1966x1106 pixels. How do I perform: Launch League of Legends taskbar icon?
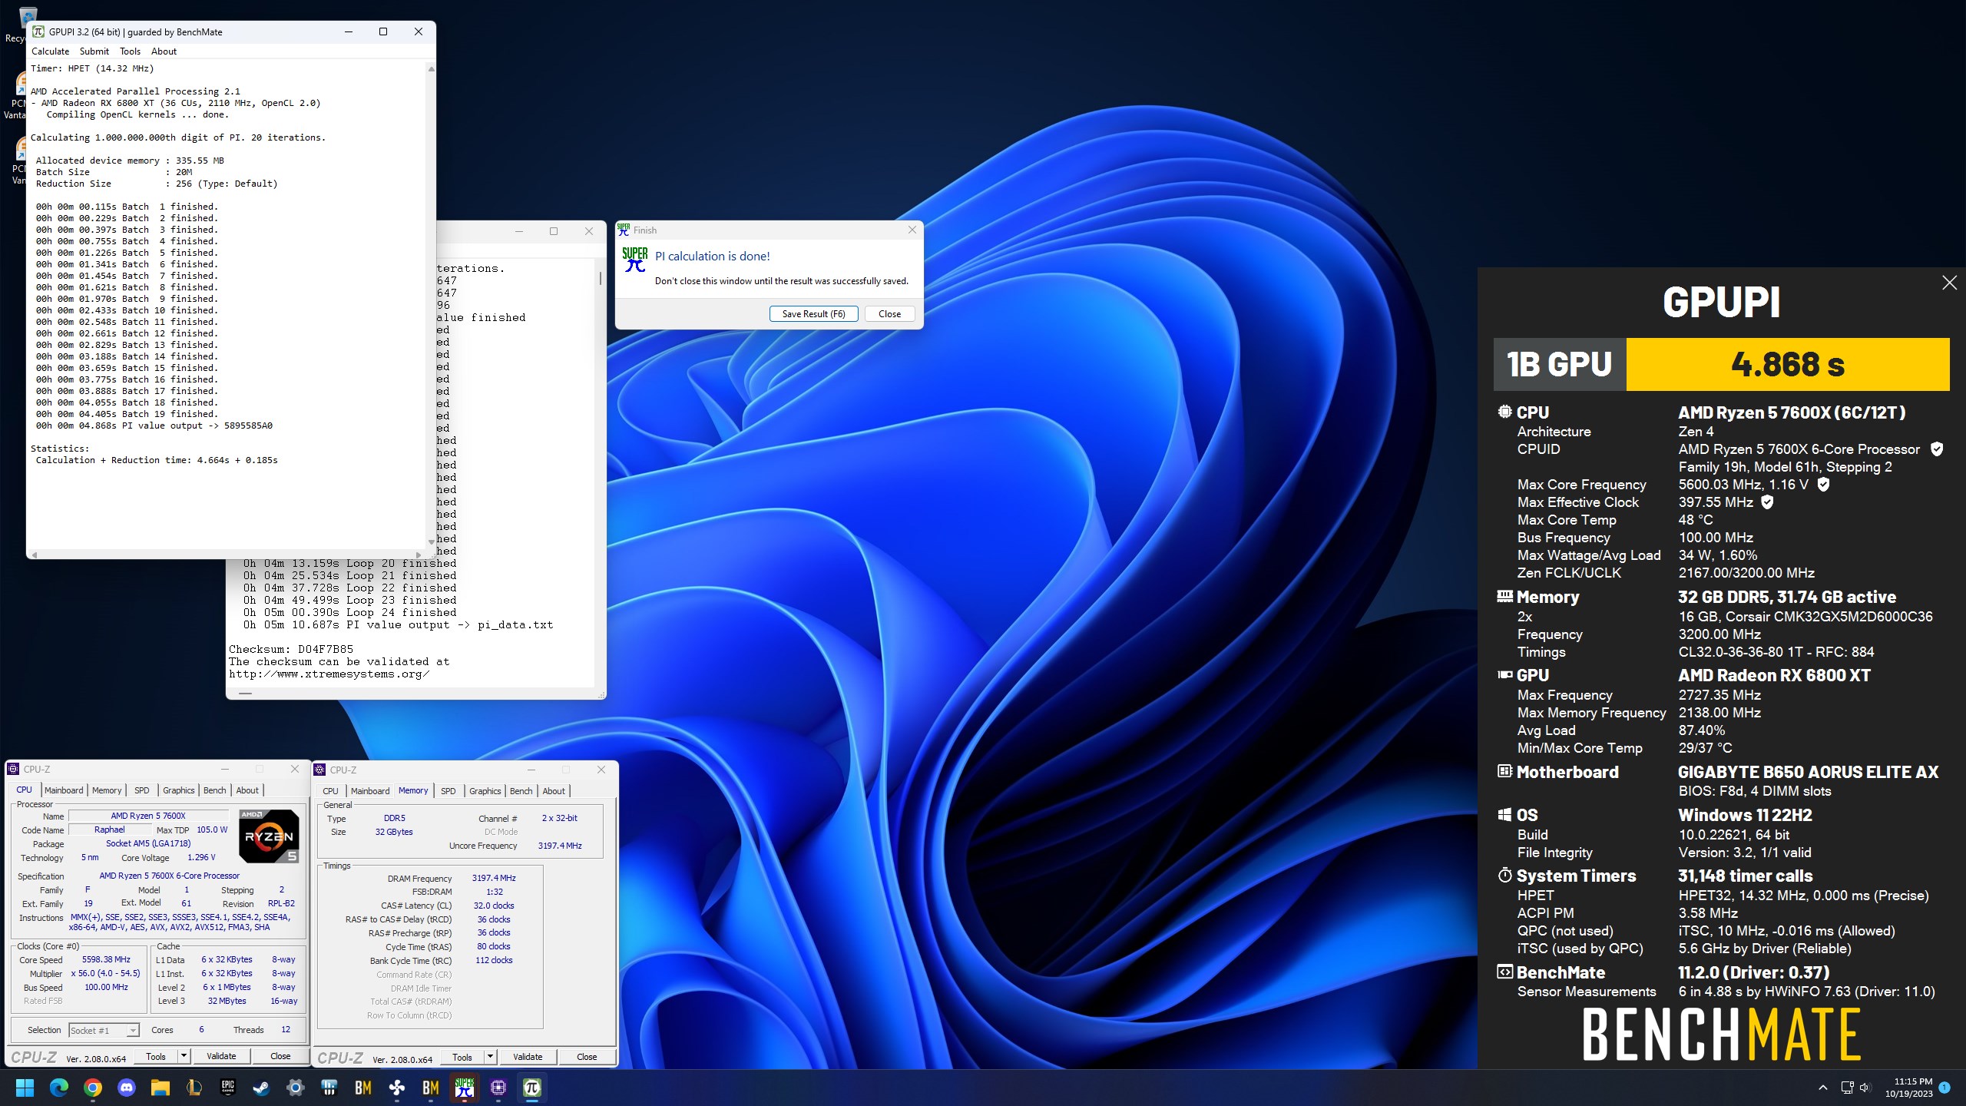[x=194, y=1088]
